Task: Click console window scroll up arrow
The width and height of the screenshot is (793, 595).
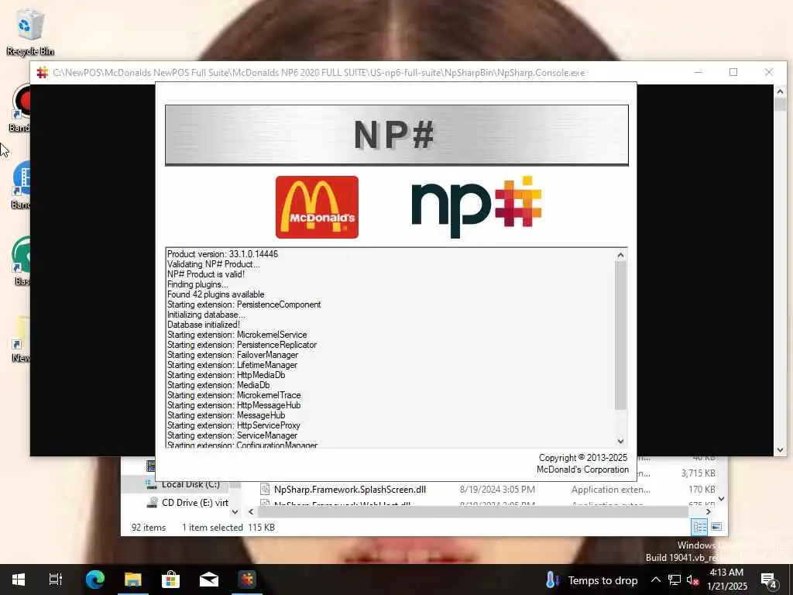Action: pos(780,91)
